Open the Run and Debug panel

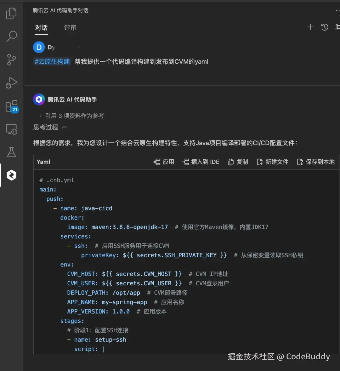point(11,83)
